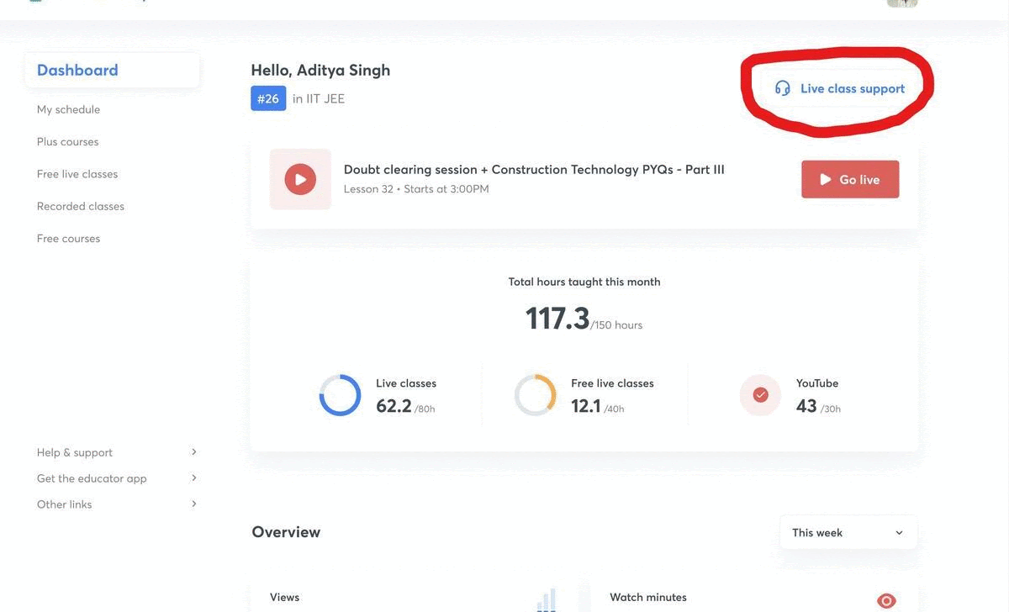1009x612 pixels.
Task: Click the #26 rank badge
Action: pos(268,98)
